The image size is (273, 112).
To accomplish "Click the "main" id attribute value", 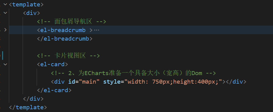I will pos(89,81).
